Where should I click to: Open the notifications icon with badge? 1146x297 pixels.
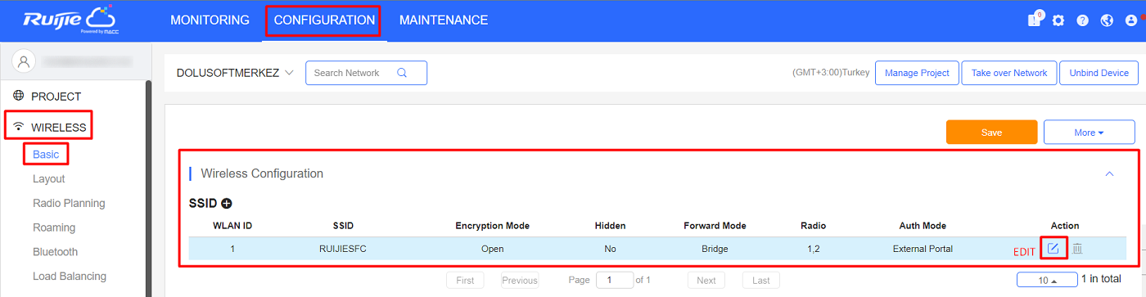tap(1035, 20)
